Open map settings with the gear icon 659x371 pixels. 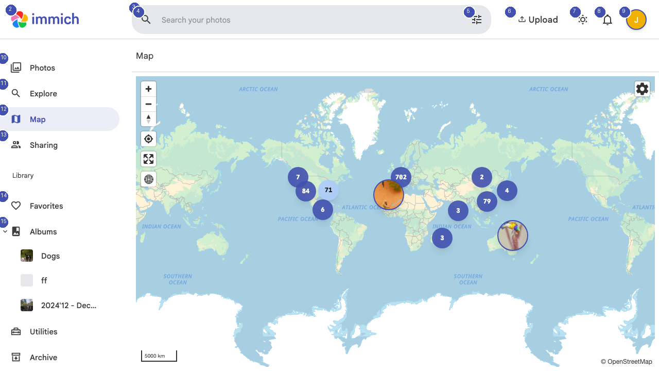642,88
